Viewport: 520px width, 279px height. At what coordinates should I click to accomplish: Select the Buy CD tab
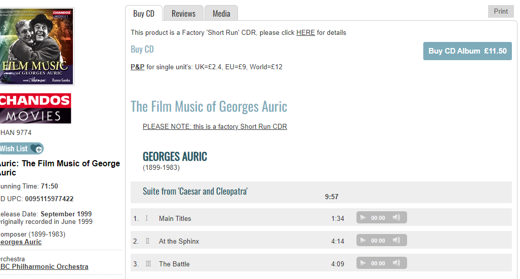[144, 14]
